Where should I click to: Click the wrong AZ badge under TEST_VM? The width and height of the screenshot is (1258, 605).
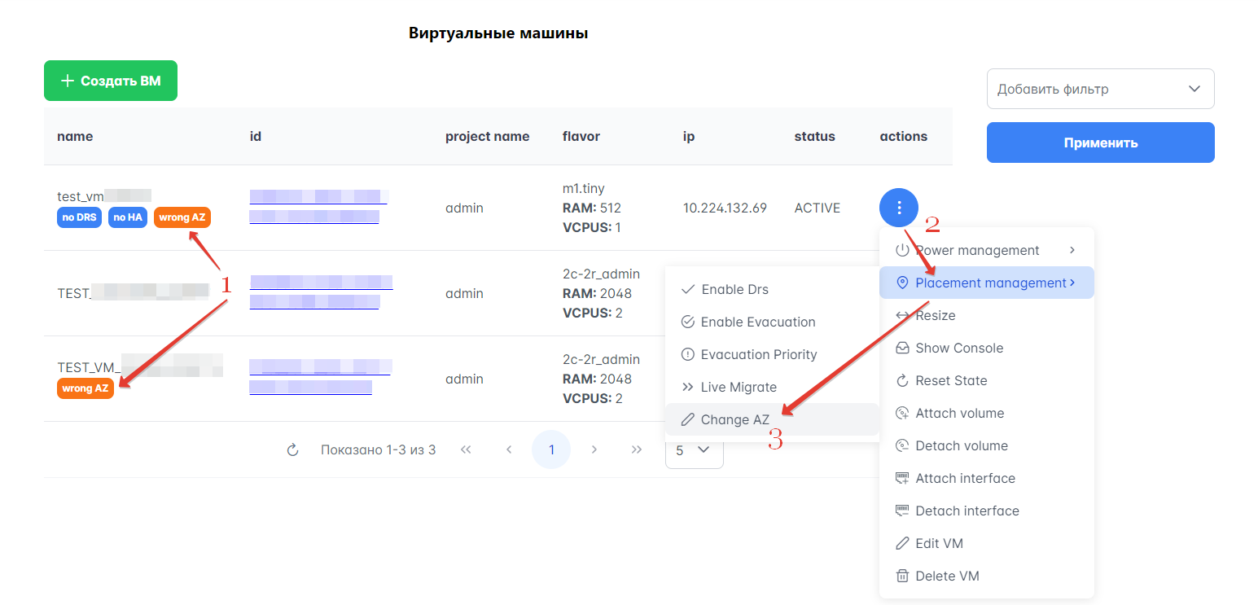[x=85, y=388]
